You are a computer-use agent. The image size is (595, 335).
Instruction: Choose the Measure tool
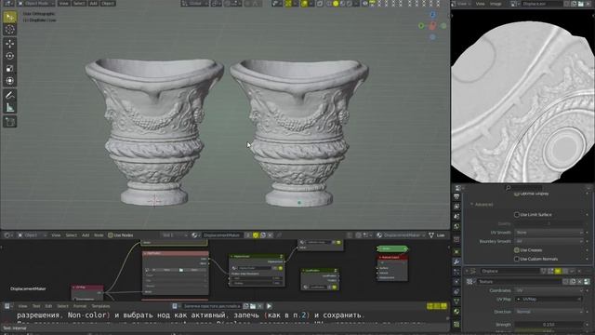tap(10, 108)
